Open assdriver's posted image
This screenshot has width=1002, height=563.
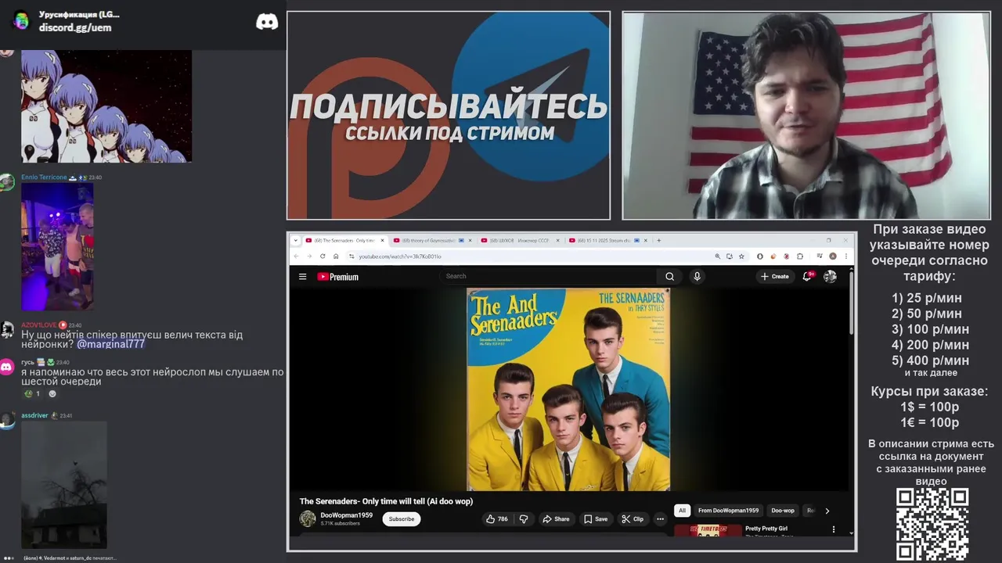tap(64, 485)
